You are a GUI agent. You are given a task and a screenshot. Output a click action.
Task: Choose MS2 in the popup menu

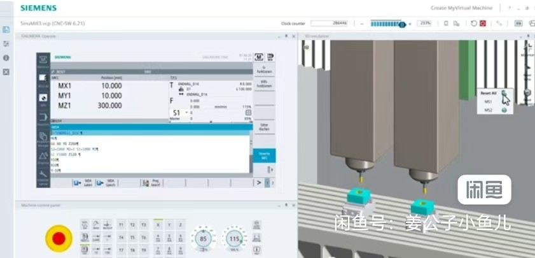pos(489,110)
